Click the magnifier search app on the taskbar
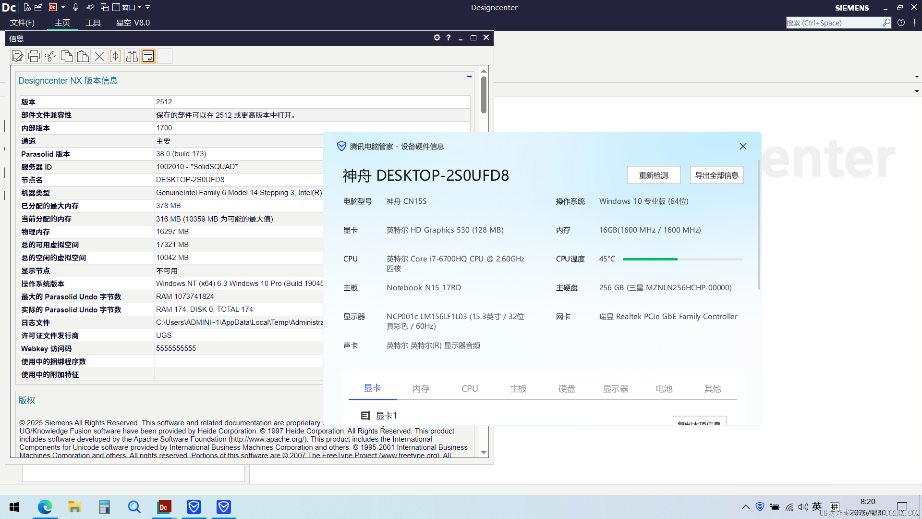The width and height of the screenshot is (922, 519). point(134,507)
